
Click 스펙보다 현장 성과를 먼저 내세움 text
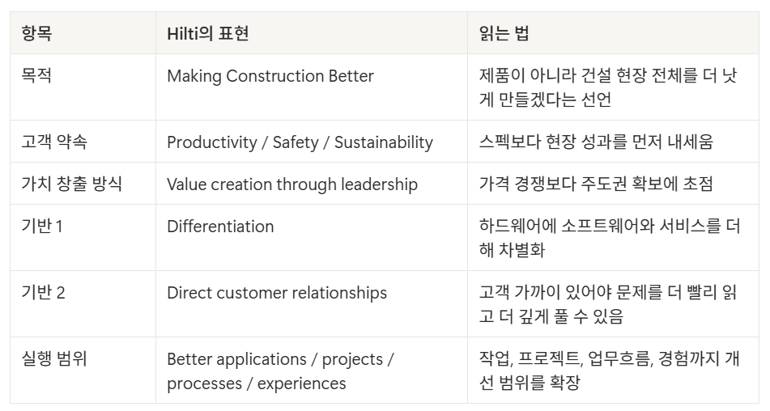point(596,142)
